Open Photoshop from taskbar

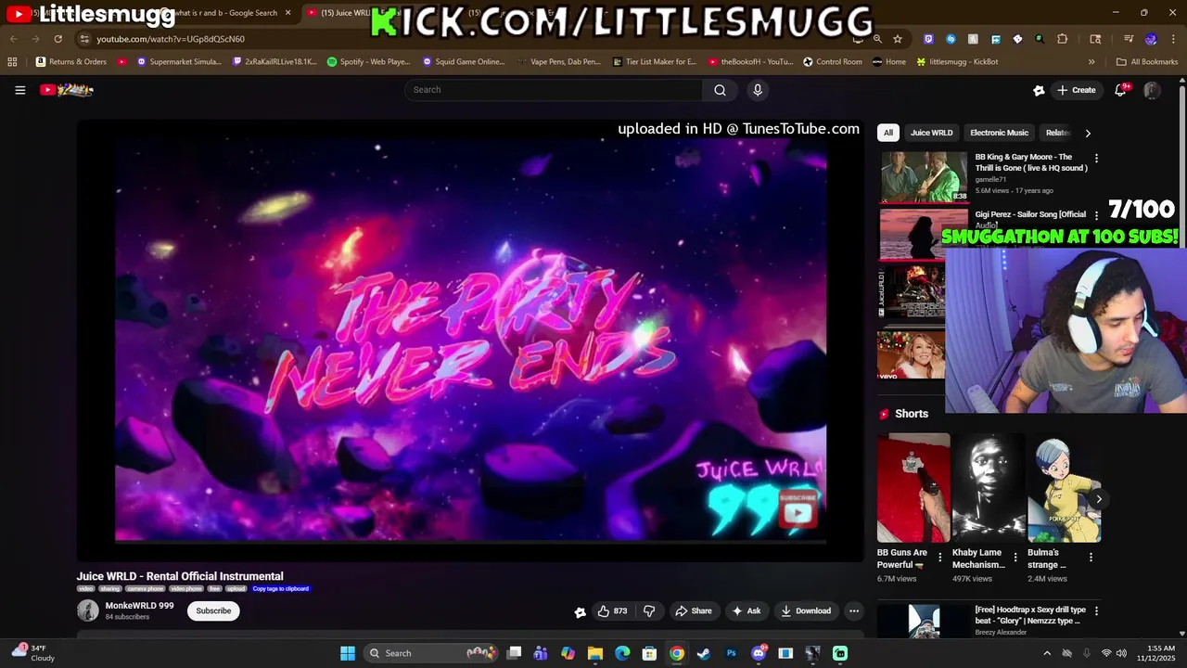[731, 653]
